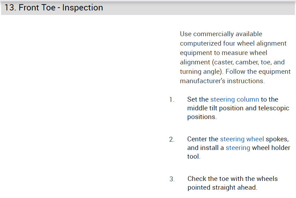This screenshot has width=296, height=198.
Task: Click the word "positions." ending step 1
Action: click(202, 117)
